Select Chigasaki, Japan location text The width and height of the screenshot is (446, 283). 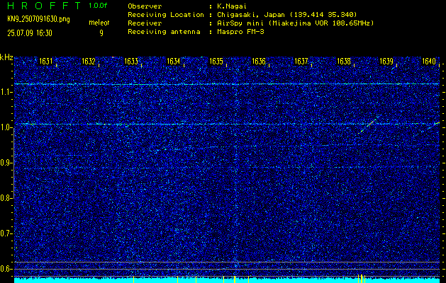pyautogui.click(x=287, y=14)
